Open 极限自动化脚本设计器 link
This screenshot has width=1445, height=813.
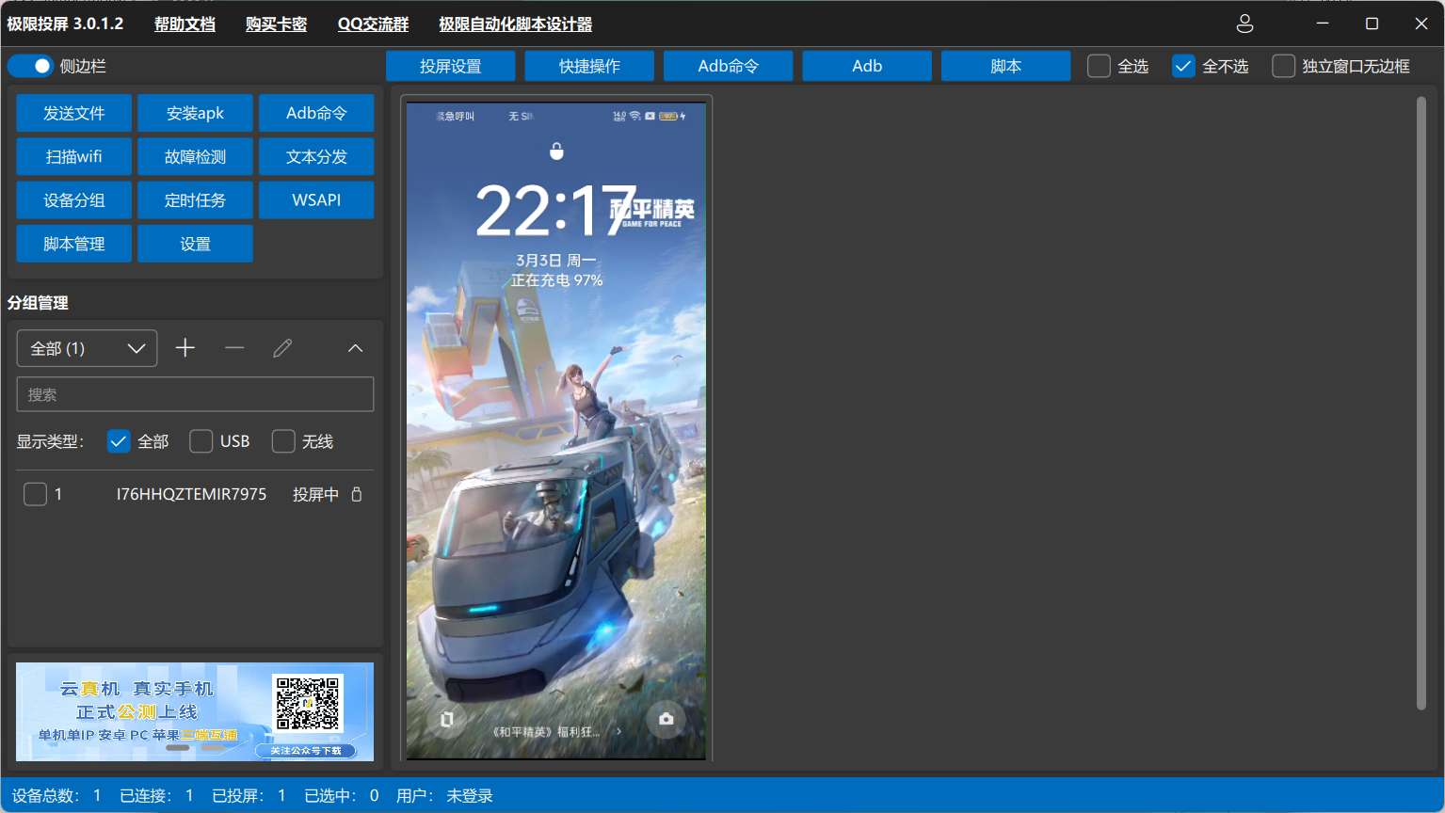[516, 24]
